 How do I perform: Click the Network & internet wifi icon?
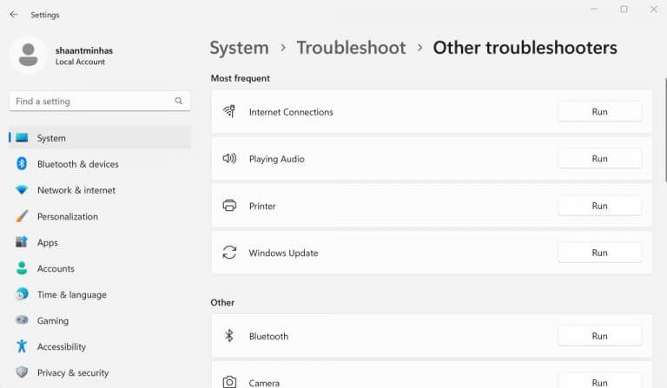[x=22, y=189]
